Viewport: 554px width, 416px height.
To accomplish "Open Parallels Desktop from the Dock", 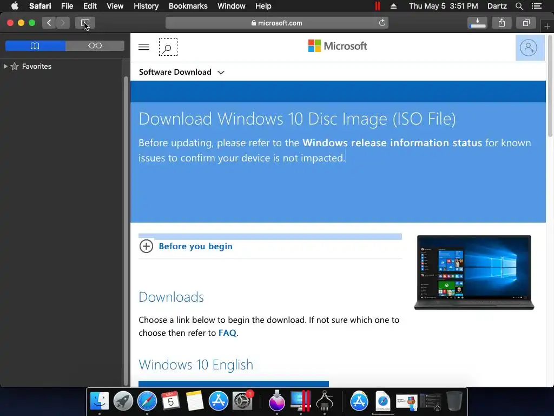I will 301,401.
